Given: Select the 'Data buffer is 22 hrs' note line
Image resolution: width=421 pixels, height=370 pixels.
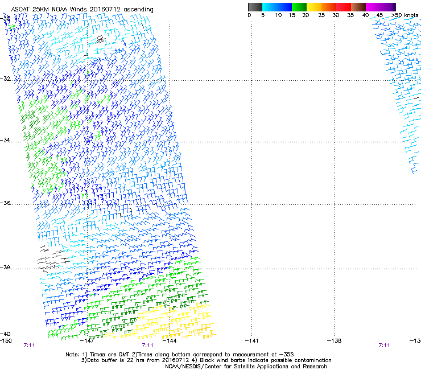Looking at the screenshot, I should point(206,360).
